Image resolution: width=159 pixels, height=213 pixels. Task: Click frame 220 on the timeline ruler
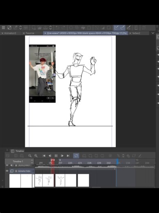click(70, 163)
